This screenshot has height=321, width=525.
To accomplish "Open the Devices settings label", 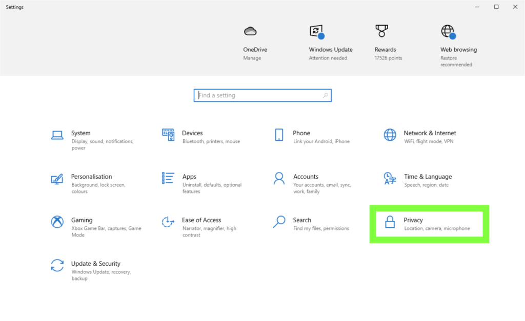I will pos(192,133).
